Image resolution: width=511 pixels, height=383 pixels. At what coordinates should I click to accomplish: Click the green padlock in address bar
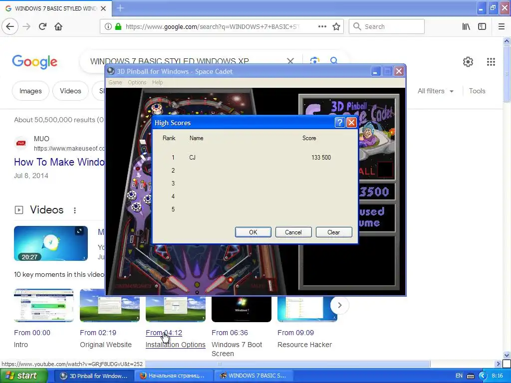tap(118, 26)
